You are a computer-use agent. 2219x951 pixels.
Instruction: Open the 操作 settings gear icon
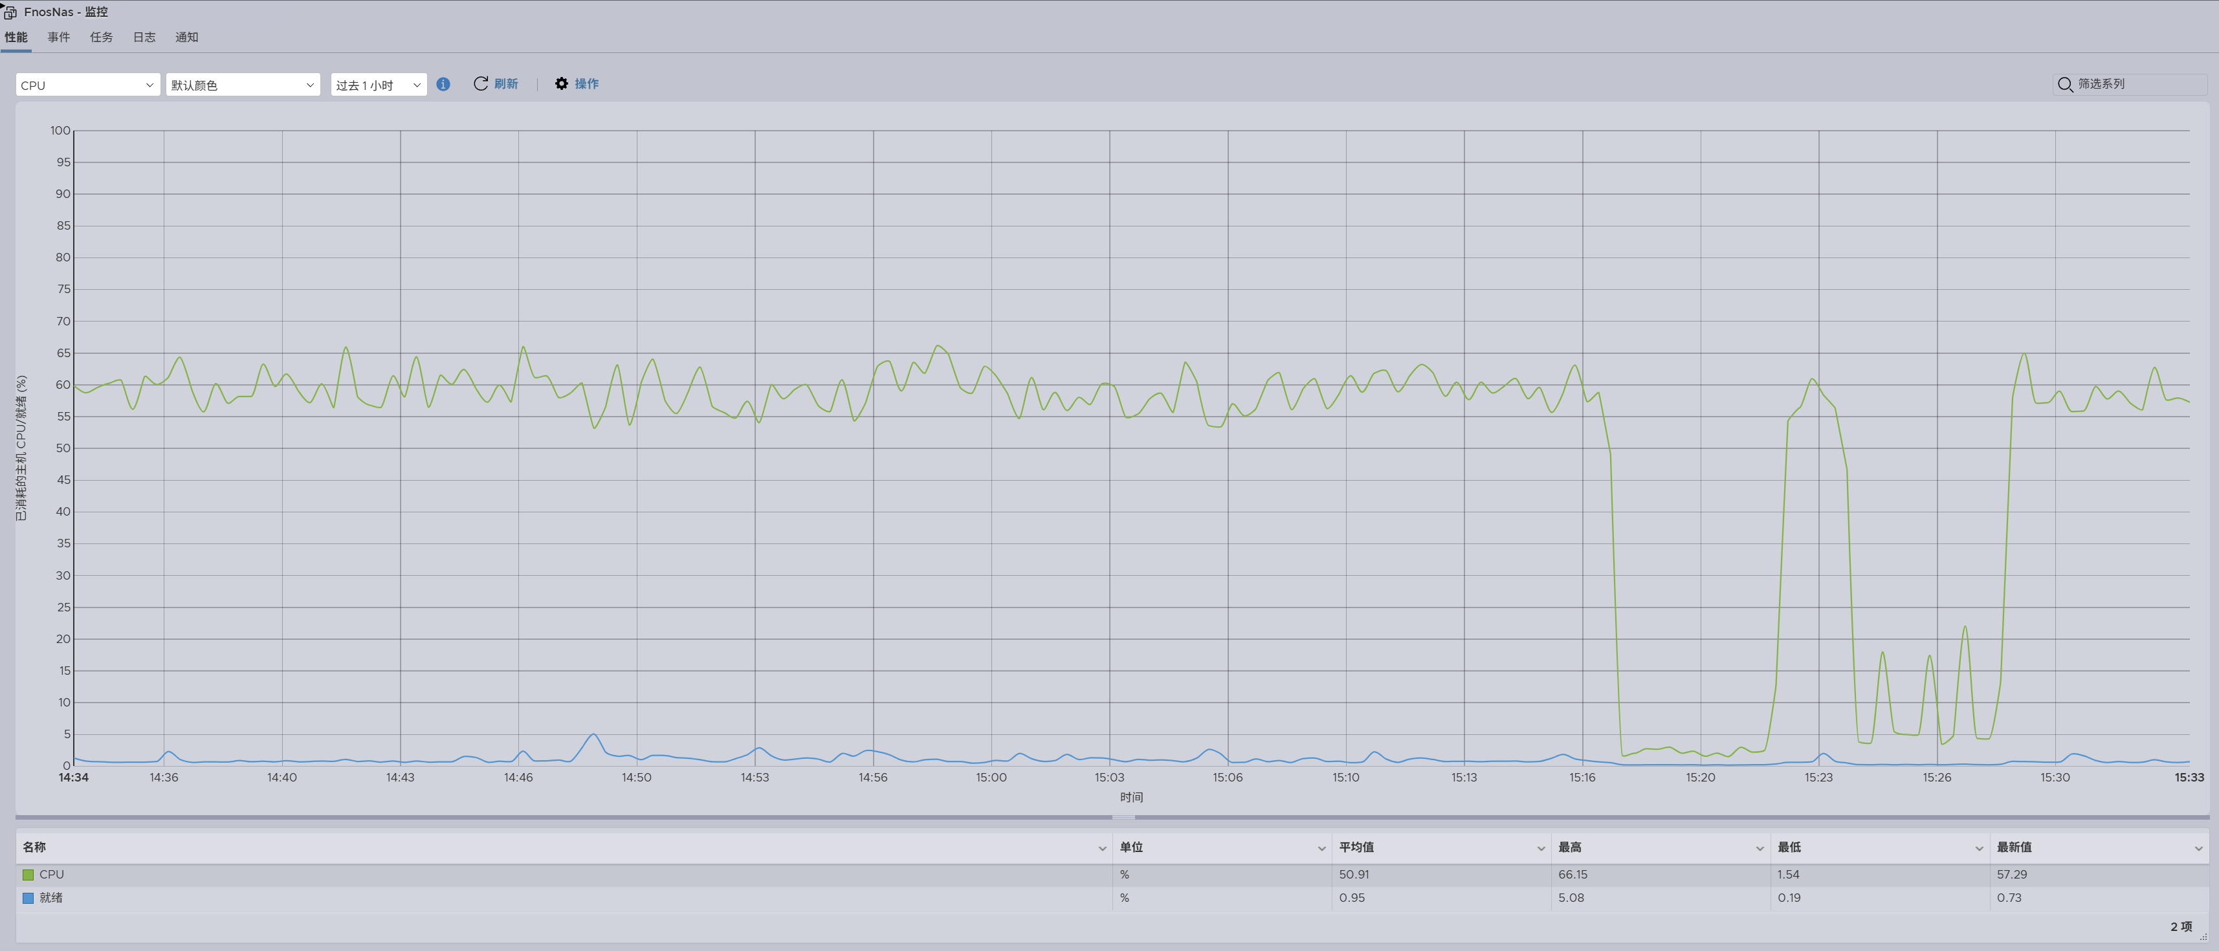562,83
